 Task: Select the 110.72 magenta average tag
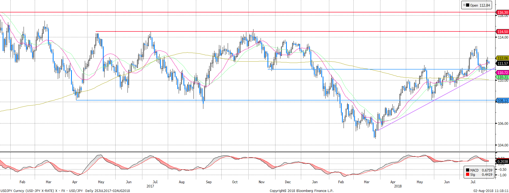point(502,73)
